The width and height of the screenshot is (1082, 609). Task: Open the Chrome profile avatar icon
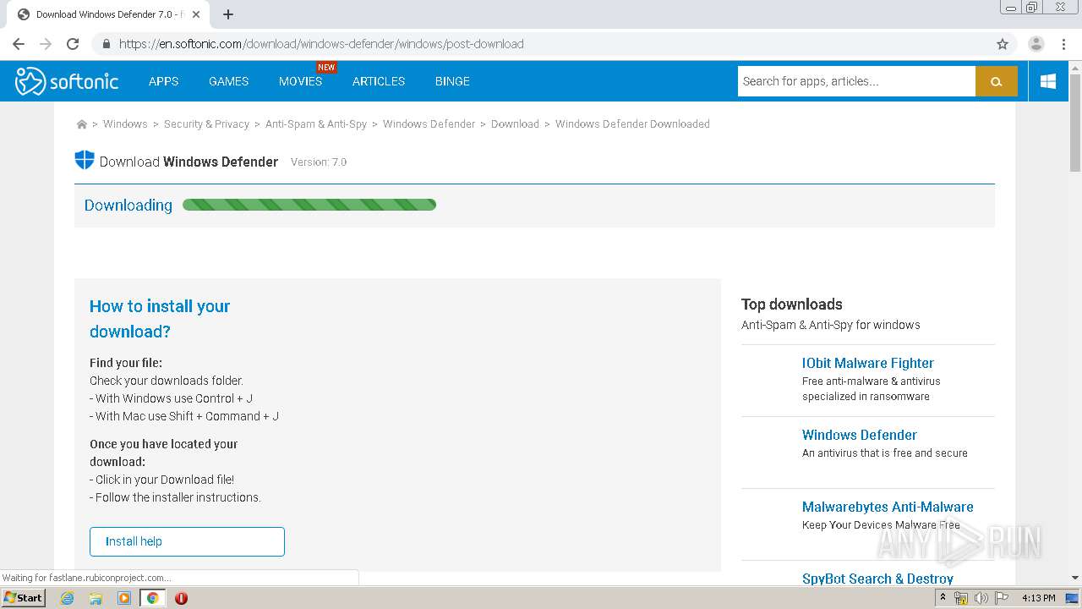point(1036,44)
